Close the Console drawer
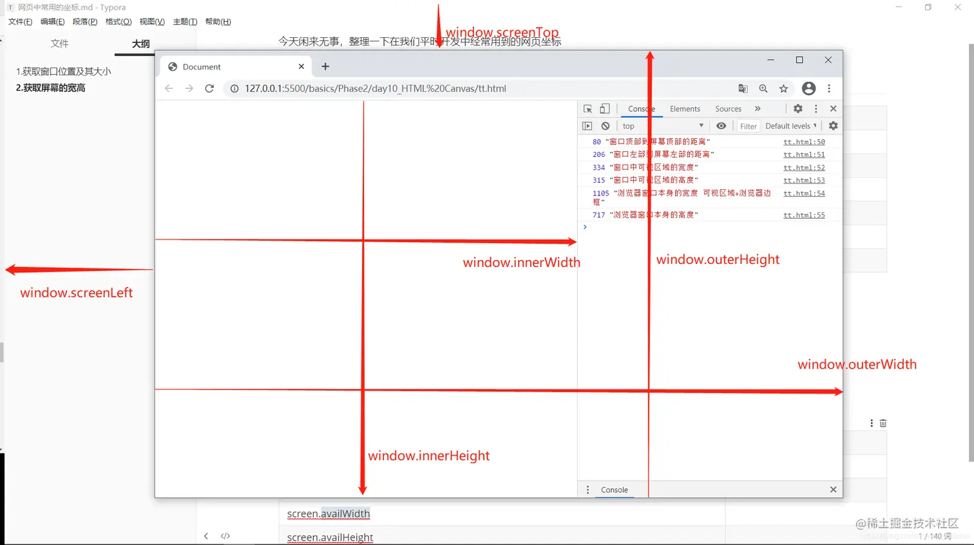Screen dimensions: 974x545 click(x=833, y=490)
